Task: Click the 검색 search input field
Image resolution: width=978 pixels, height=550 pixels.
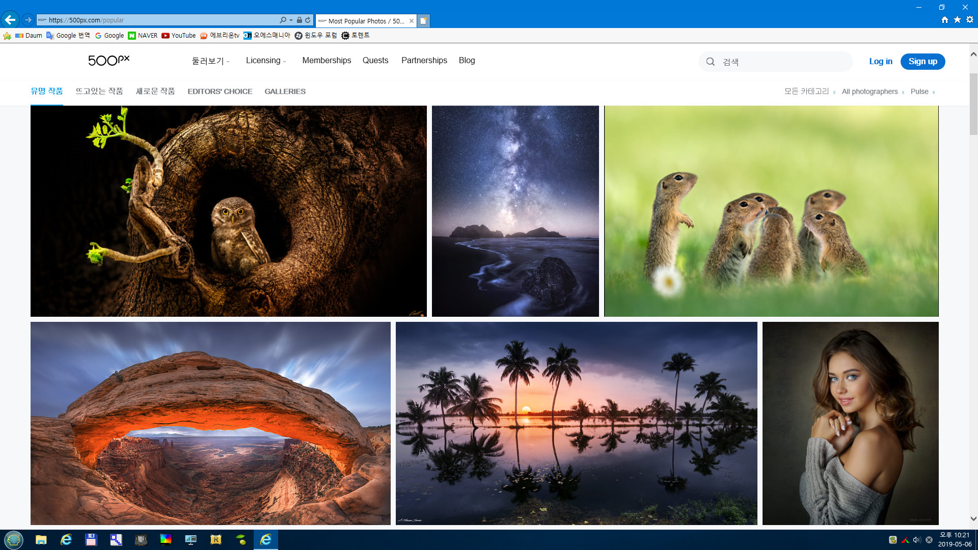Action: coord(775,62)
